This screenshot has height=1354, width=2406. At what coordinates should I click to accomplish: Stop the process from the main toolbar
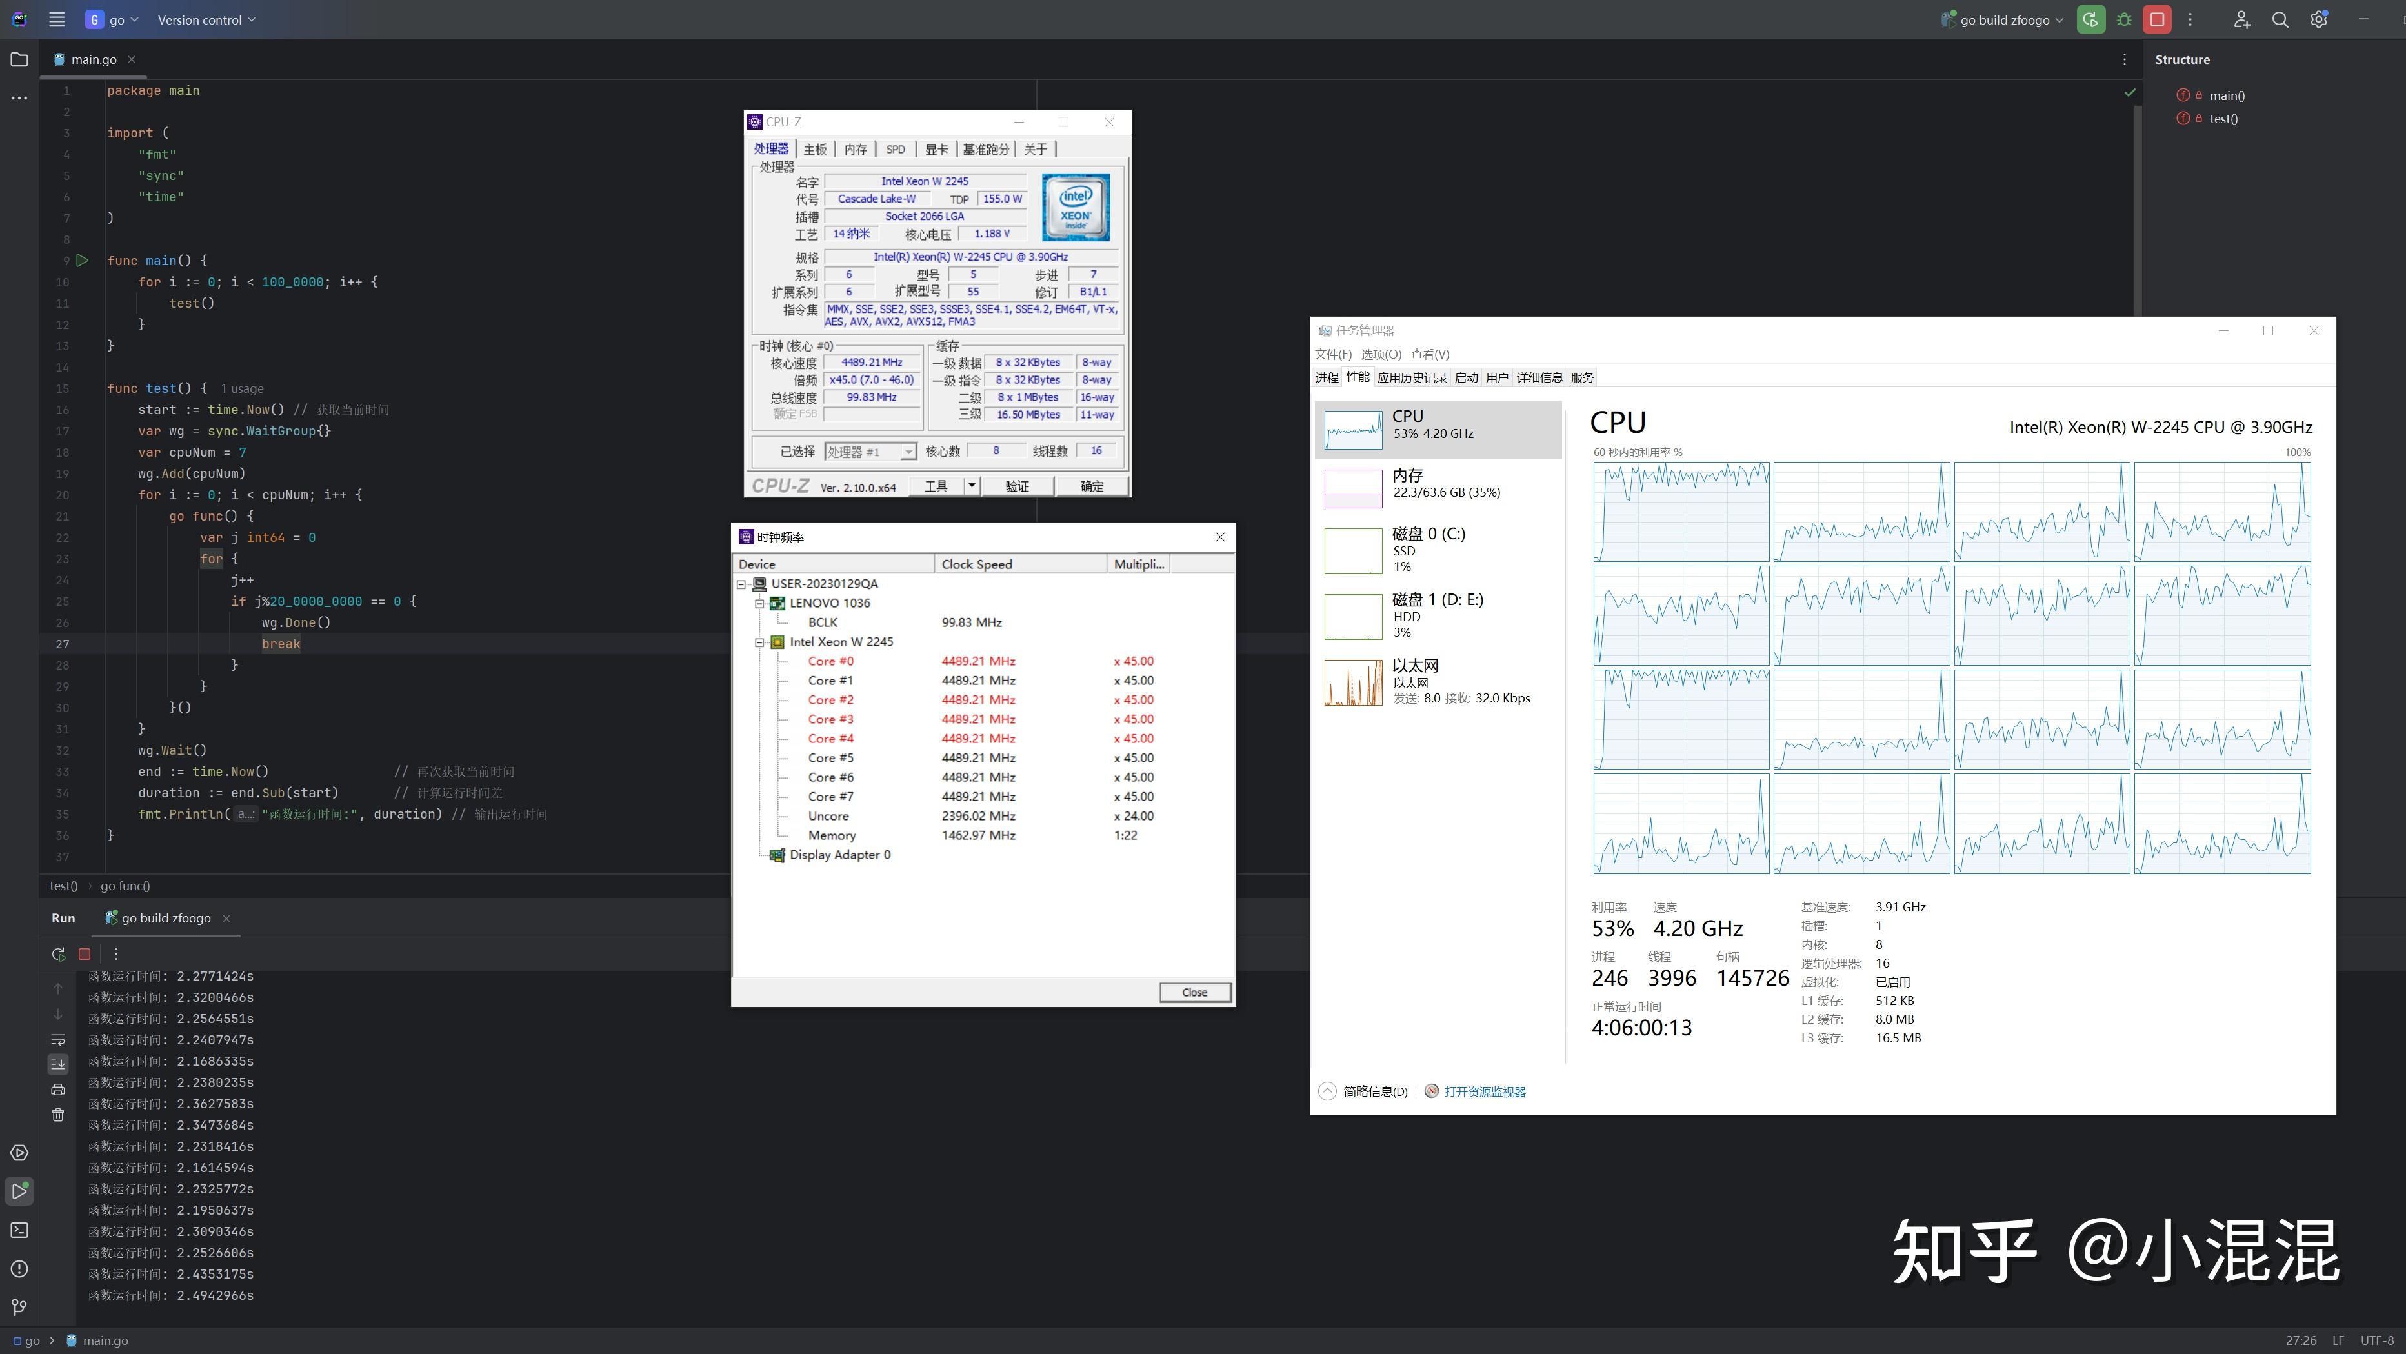[x=2156, y=19]
